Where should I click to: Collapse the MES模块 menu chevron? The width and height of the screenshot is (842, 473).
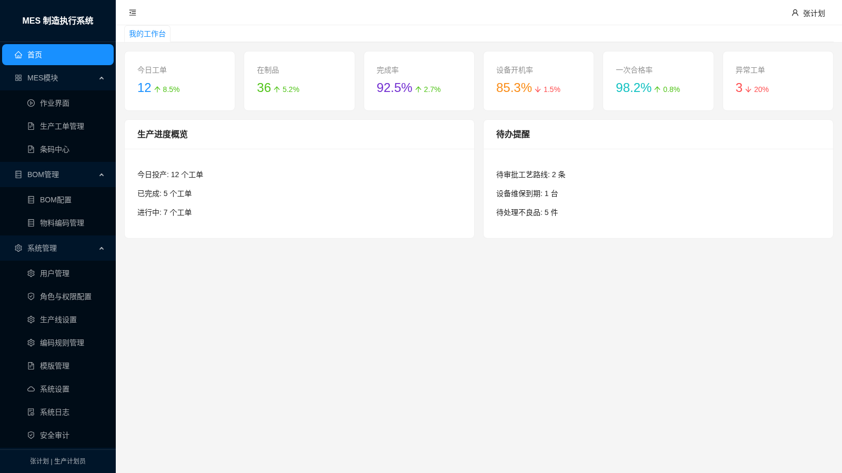(x=102, y=78)
